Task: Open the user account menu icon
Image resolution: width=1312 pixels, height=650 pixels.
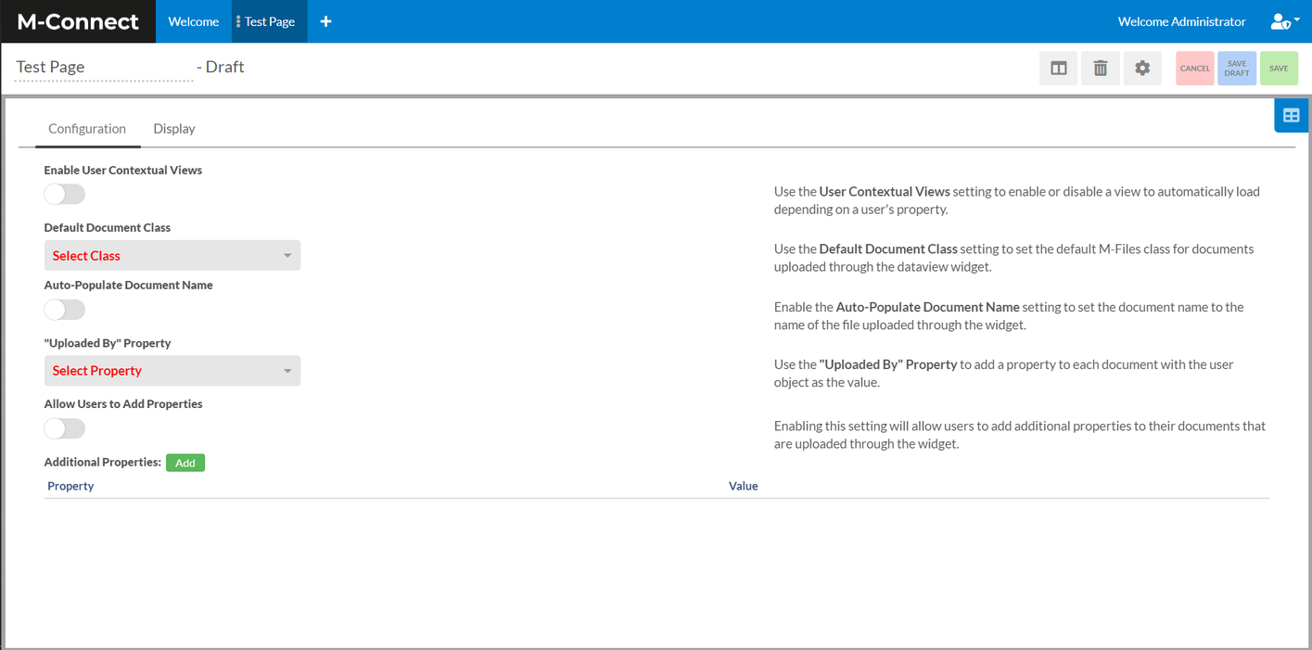Action: click(x=1283, y=22)
